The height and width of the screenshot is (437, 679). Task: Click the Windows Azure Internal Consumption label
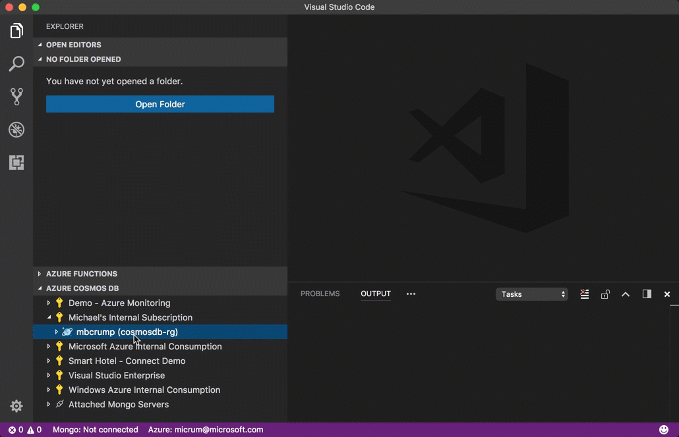pos(144,390)
